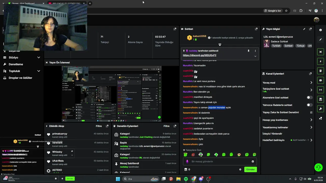The height and width of the screenshot is (183, 326).
Task: Open Yavaş mod settings arrow
Action: coord(311,83)
